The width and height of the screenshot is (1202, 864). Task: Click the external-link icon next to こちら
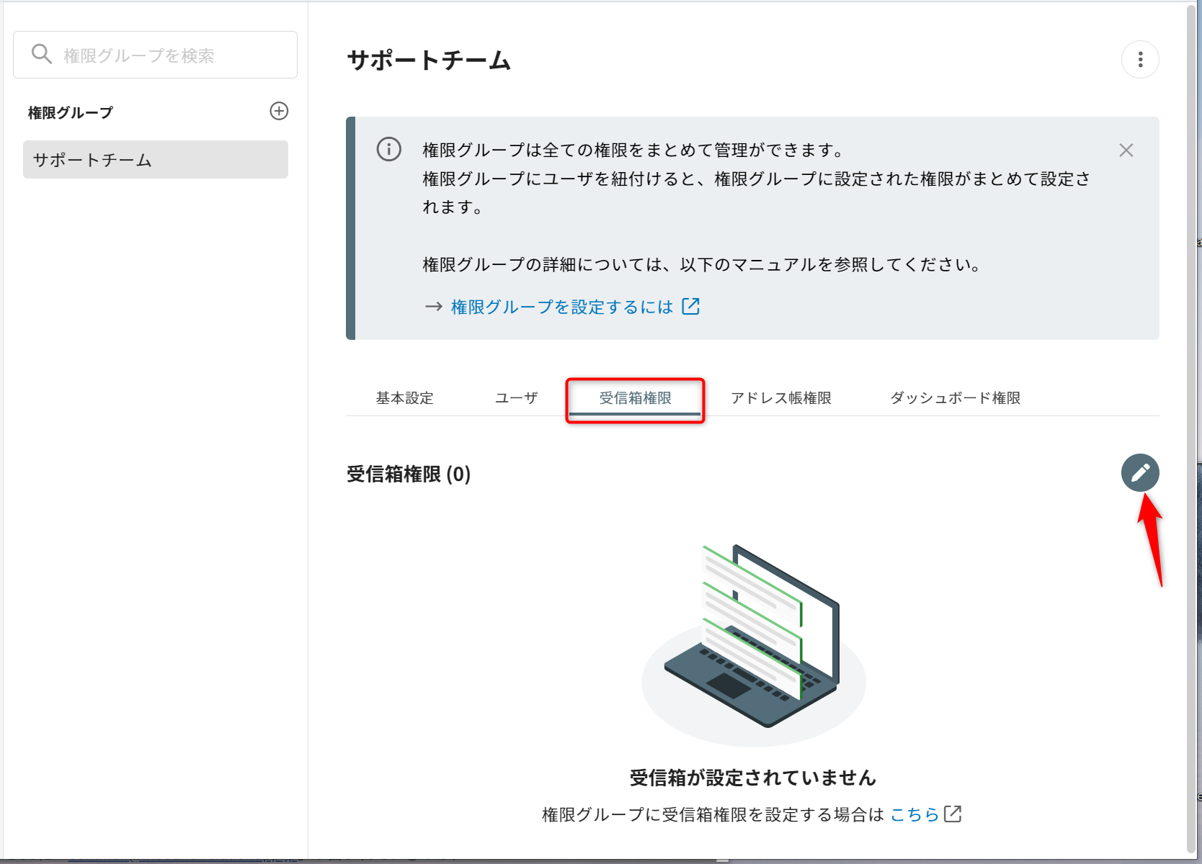click(953, 814)
